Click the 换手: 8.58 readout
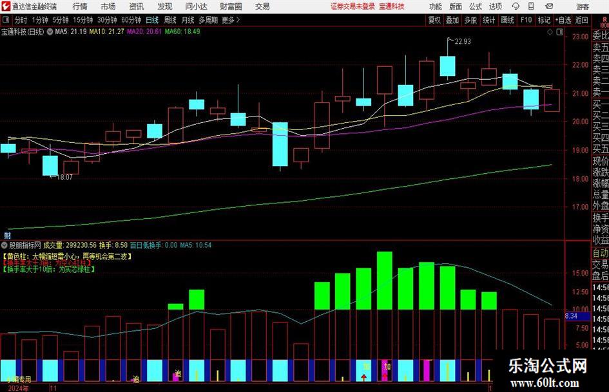 (113, 245)
